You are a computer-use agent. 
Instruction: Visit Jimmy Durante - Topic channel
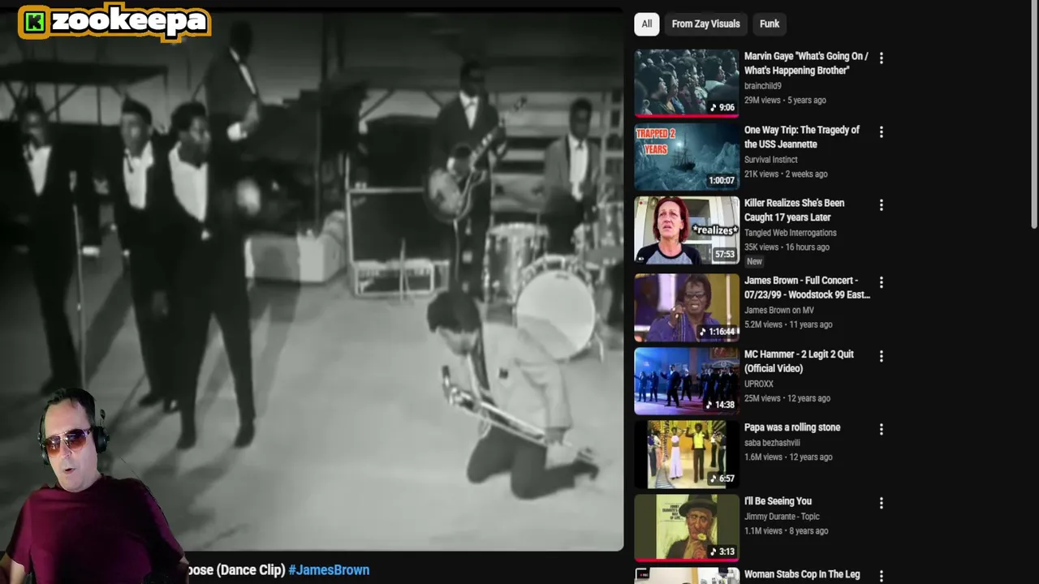click(782, 517)
